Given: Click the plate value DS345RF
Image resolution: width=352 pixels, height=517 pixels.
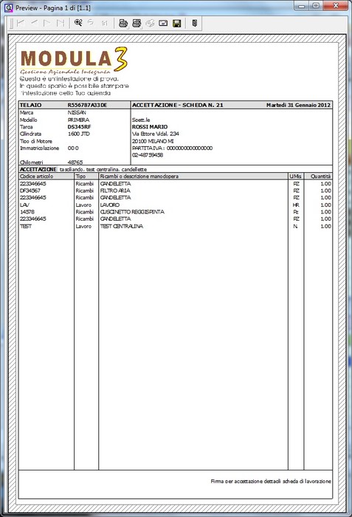Looking at the screenshot, I should 79,126.
